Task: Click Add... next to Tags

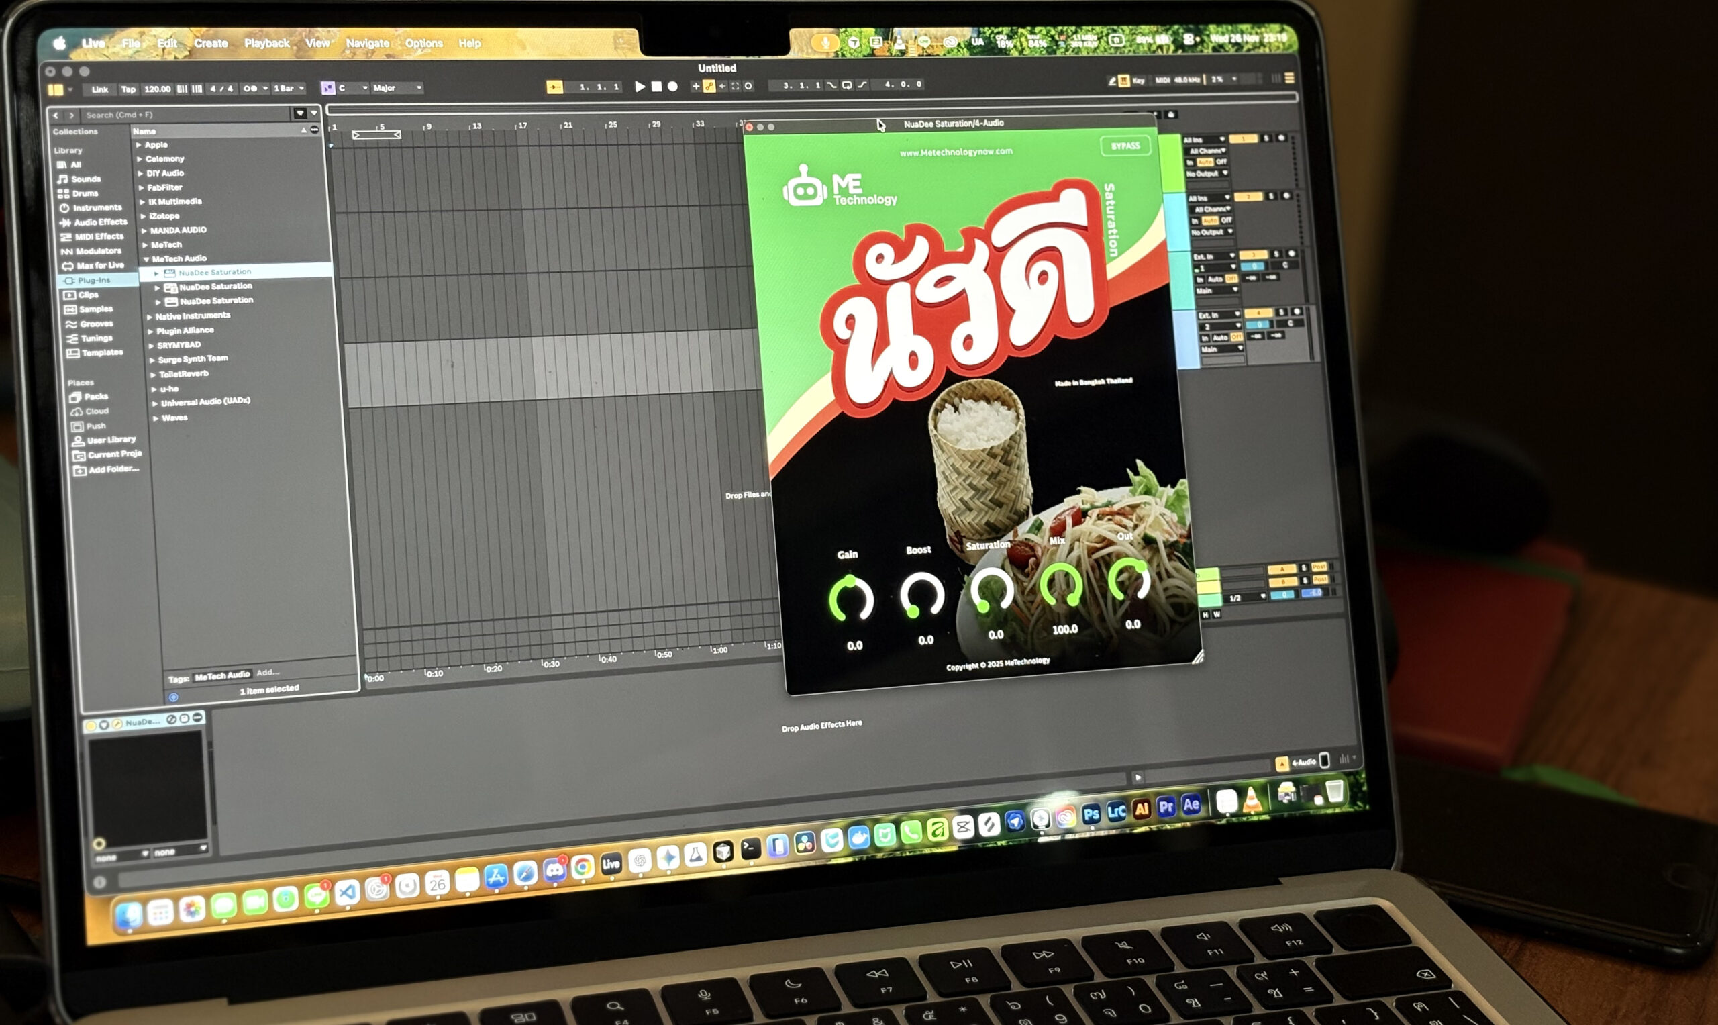Action: (268, 672)
